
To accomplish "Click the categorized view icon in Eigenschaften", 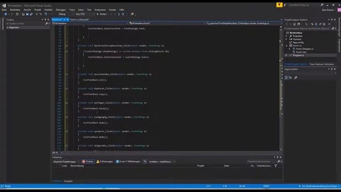I will (x=287, y=78).
